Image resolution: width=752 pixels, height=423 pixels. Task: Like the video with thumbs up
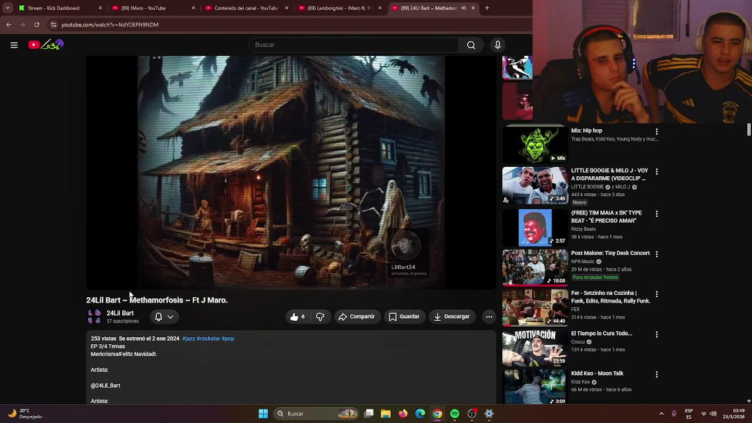click(298, 317)
